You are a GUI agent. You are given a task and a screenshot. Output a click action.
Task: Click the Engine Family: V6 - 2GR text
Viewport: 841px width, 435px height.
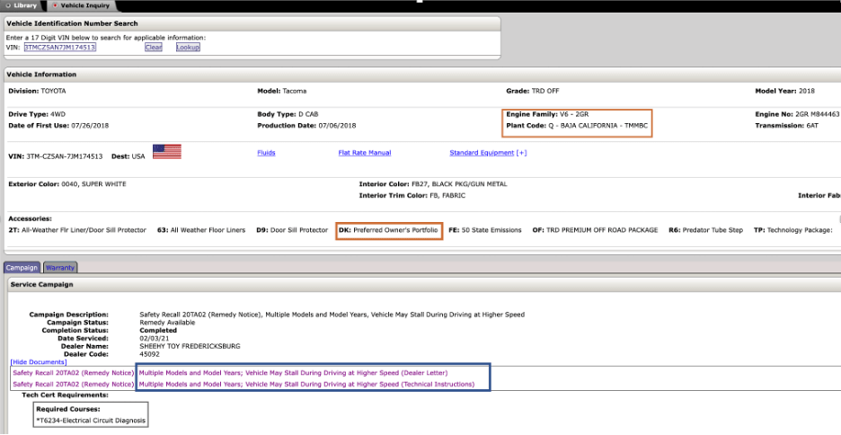[547, 114]
